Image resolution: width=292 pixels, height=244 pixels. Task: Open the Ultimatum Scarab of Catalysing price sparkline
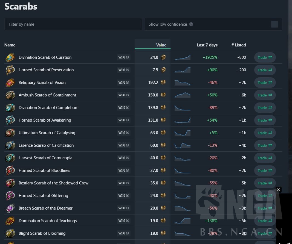pyautogui.click(x=183, y=133)
